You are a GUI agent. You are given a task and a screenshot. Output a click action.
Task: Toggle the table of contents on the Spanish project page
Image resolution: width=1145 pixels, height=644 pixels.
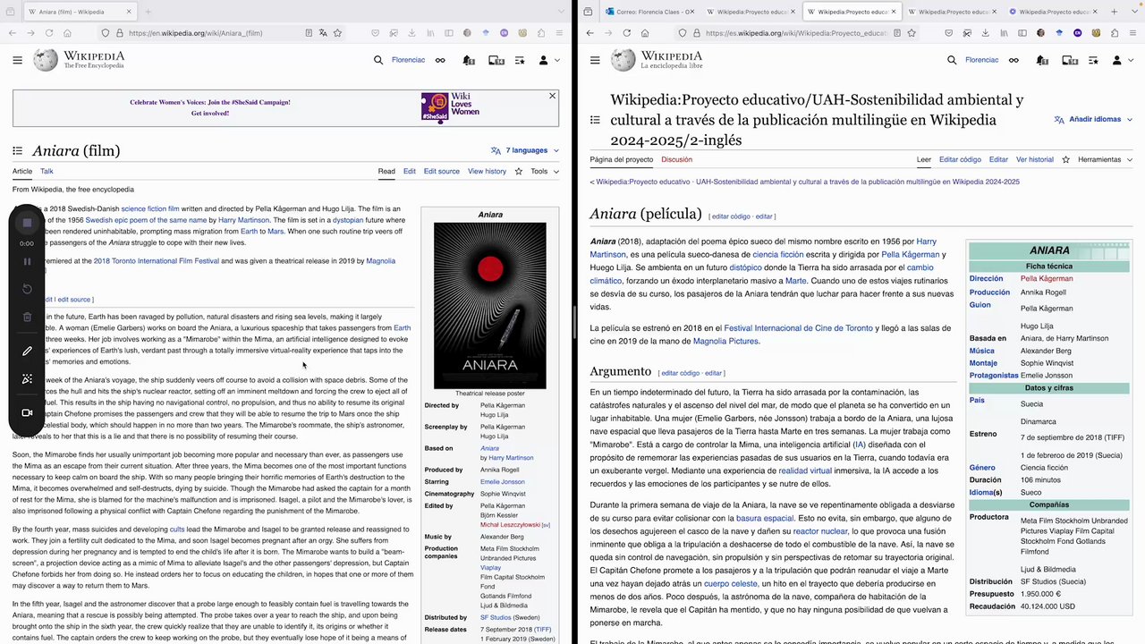click(x=595, y=120)
